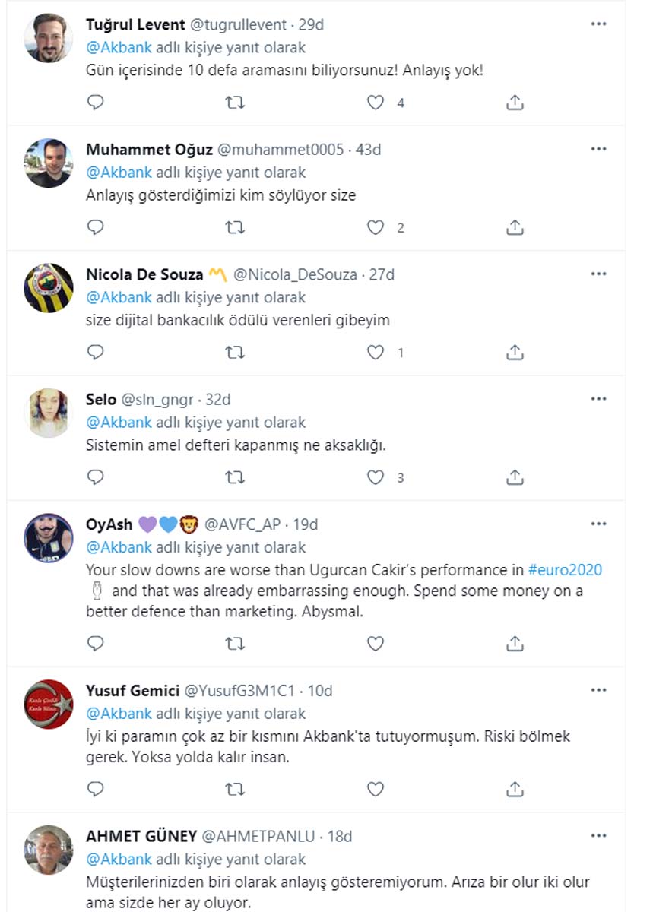This screenshot has width=653, height=912.
Task: Retweet AHMET GÜNEY's tweet
Action: pos(236,908)
